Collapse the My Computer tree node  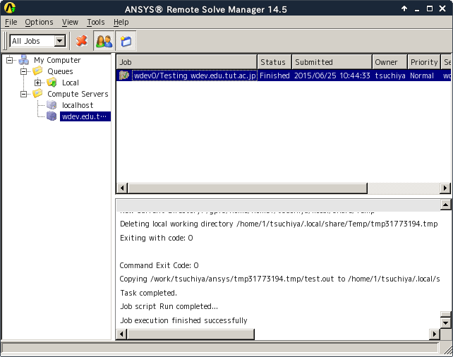click(10, 61)
